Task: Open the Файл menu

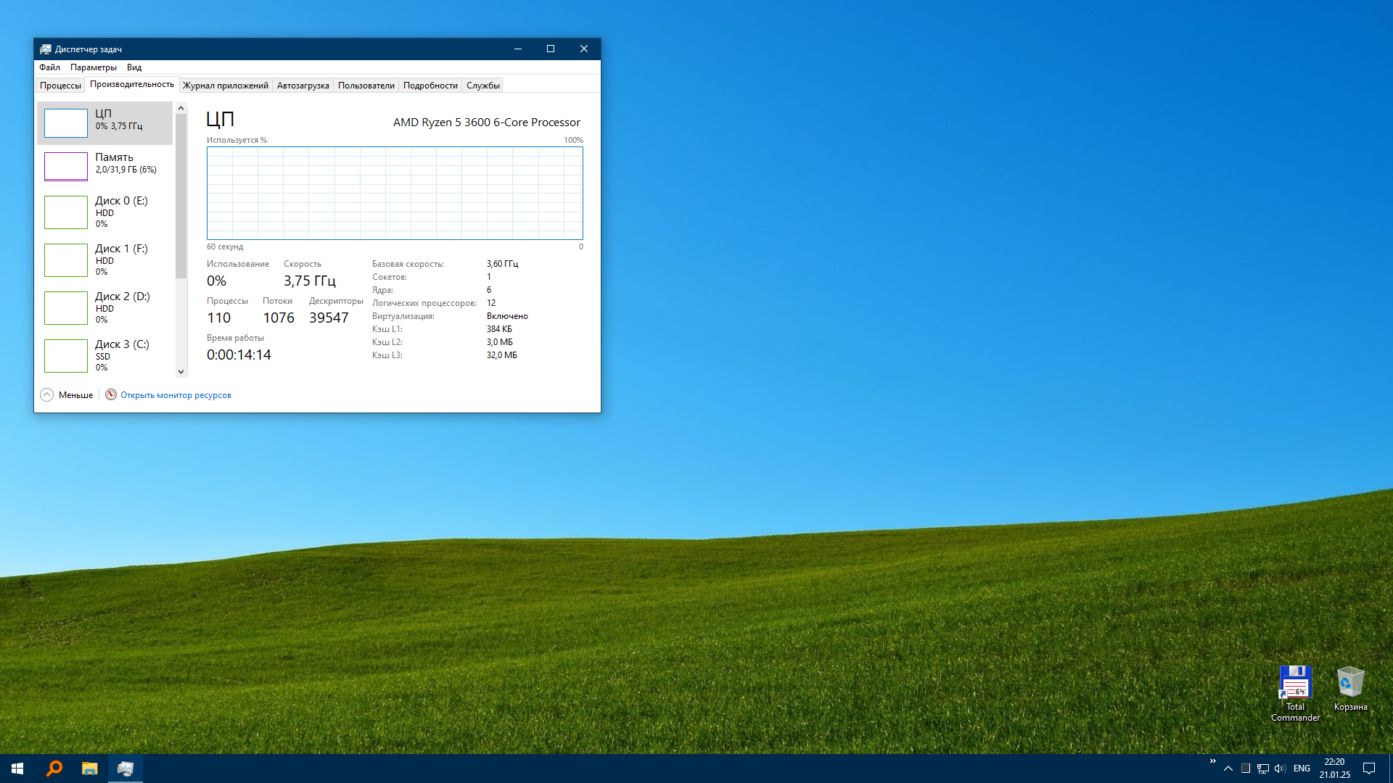Action: [49, 67]
